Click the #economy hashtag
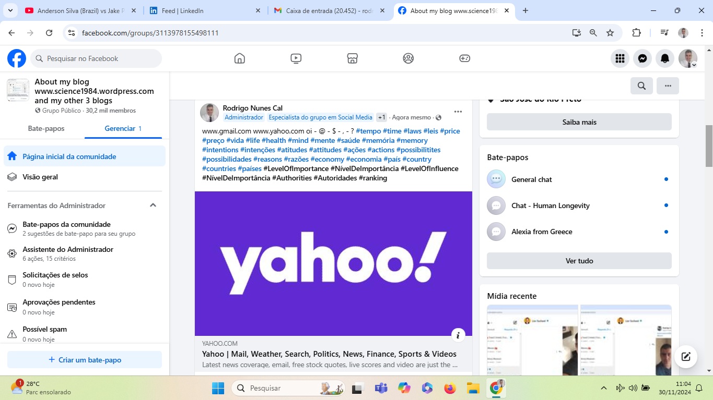The width and height of the screenshot is (713, 400). coord(328,159)
